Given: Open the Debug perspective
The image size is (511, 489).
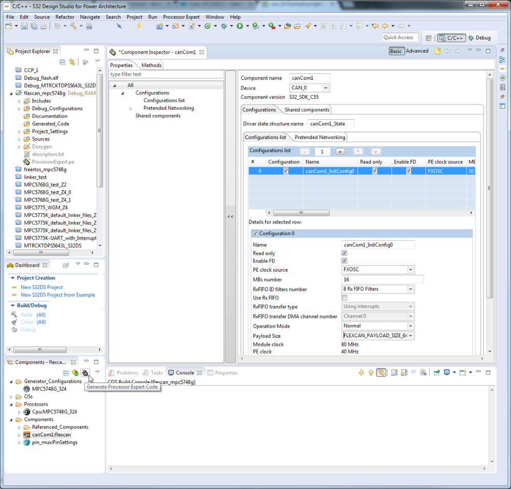Looking at the screenshot, I should [x=479, y=38].
